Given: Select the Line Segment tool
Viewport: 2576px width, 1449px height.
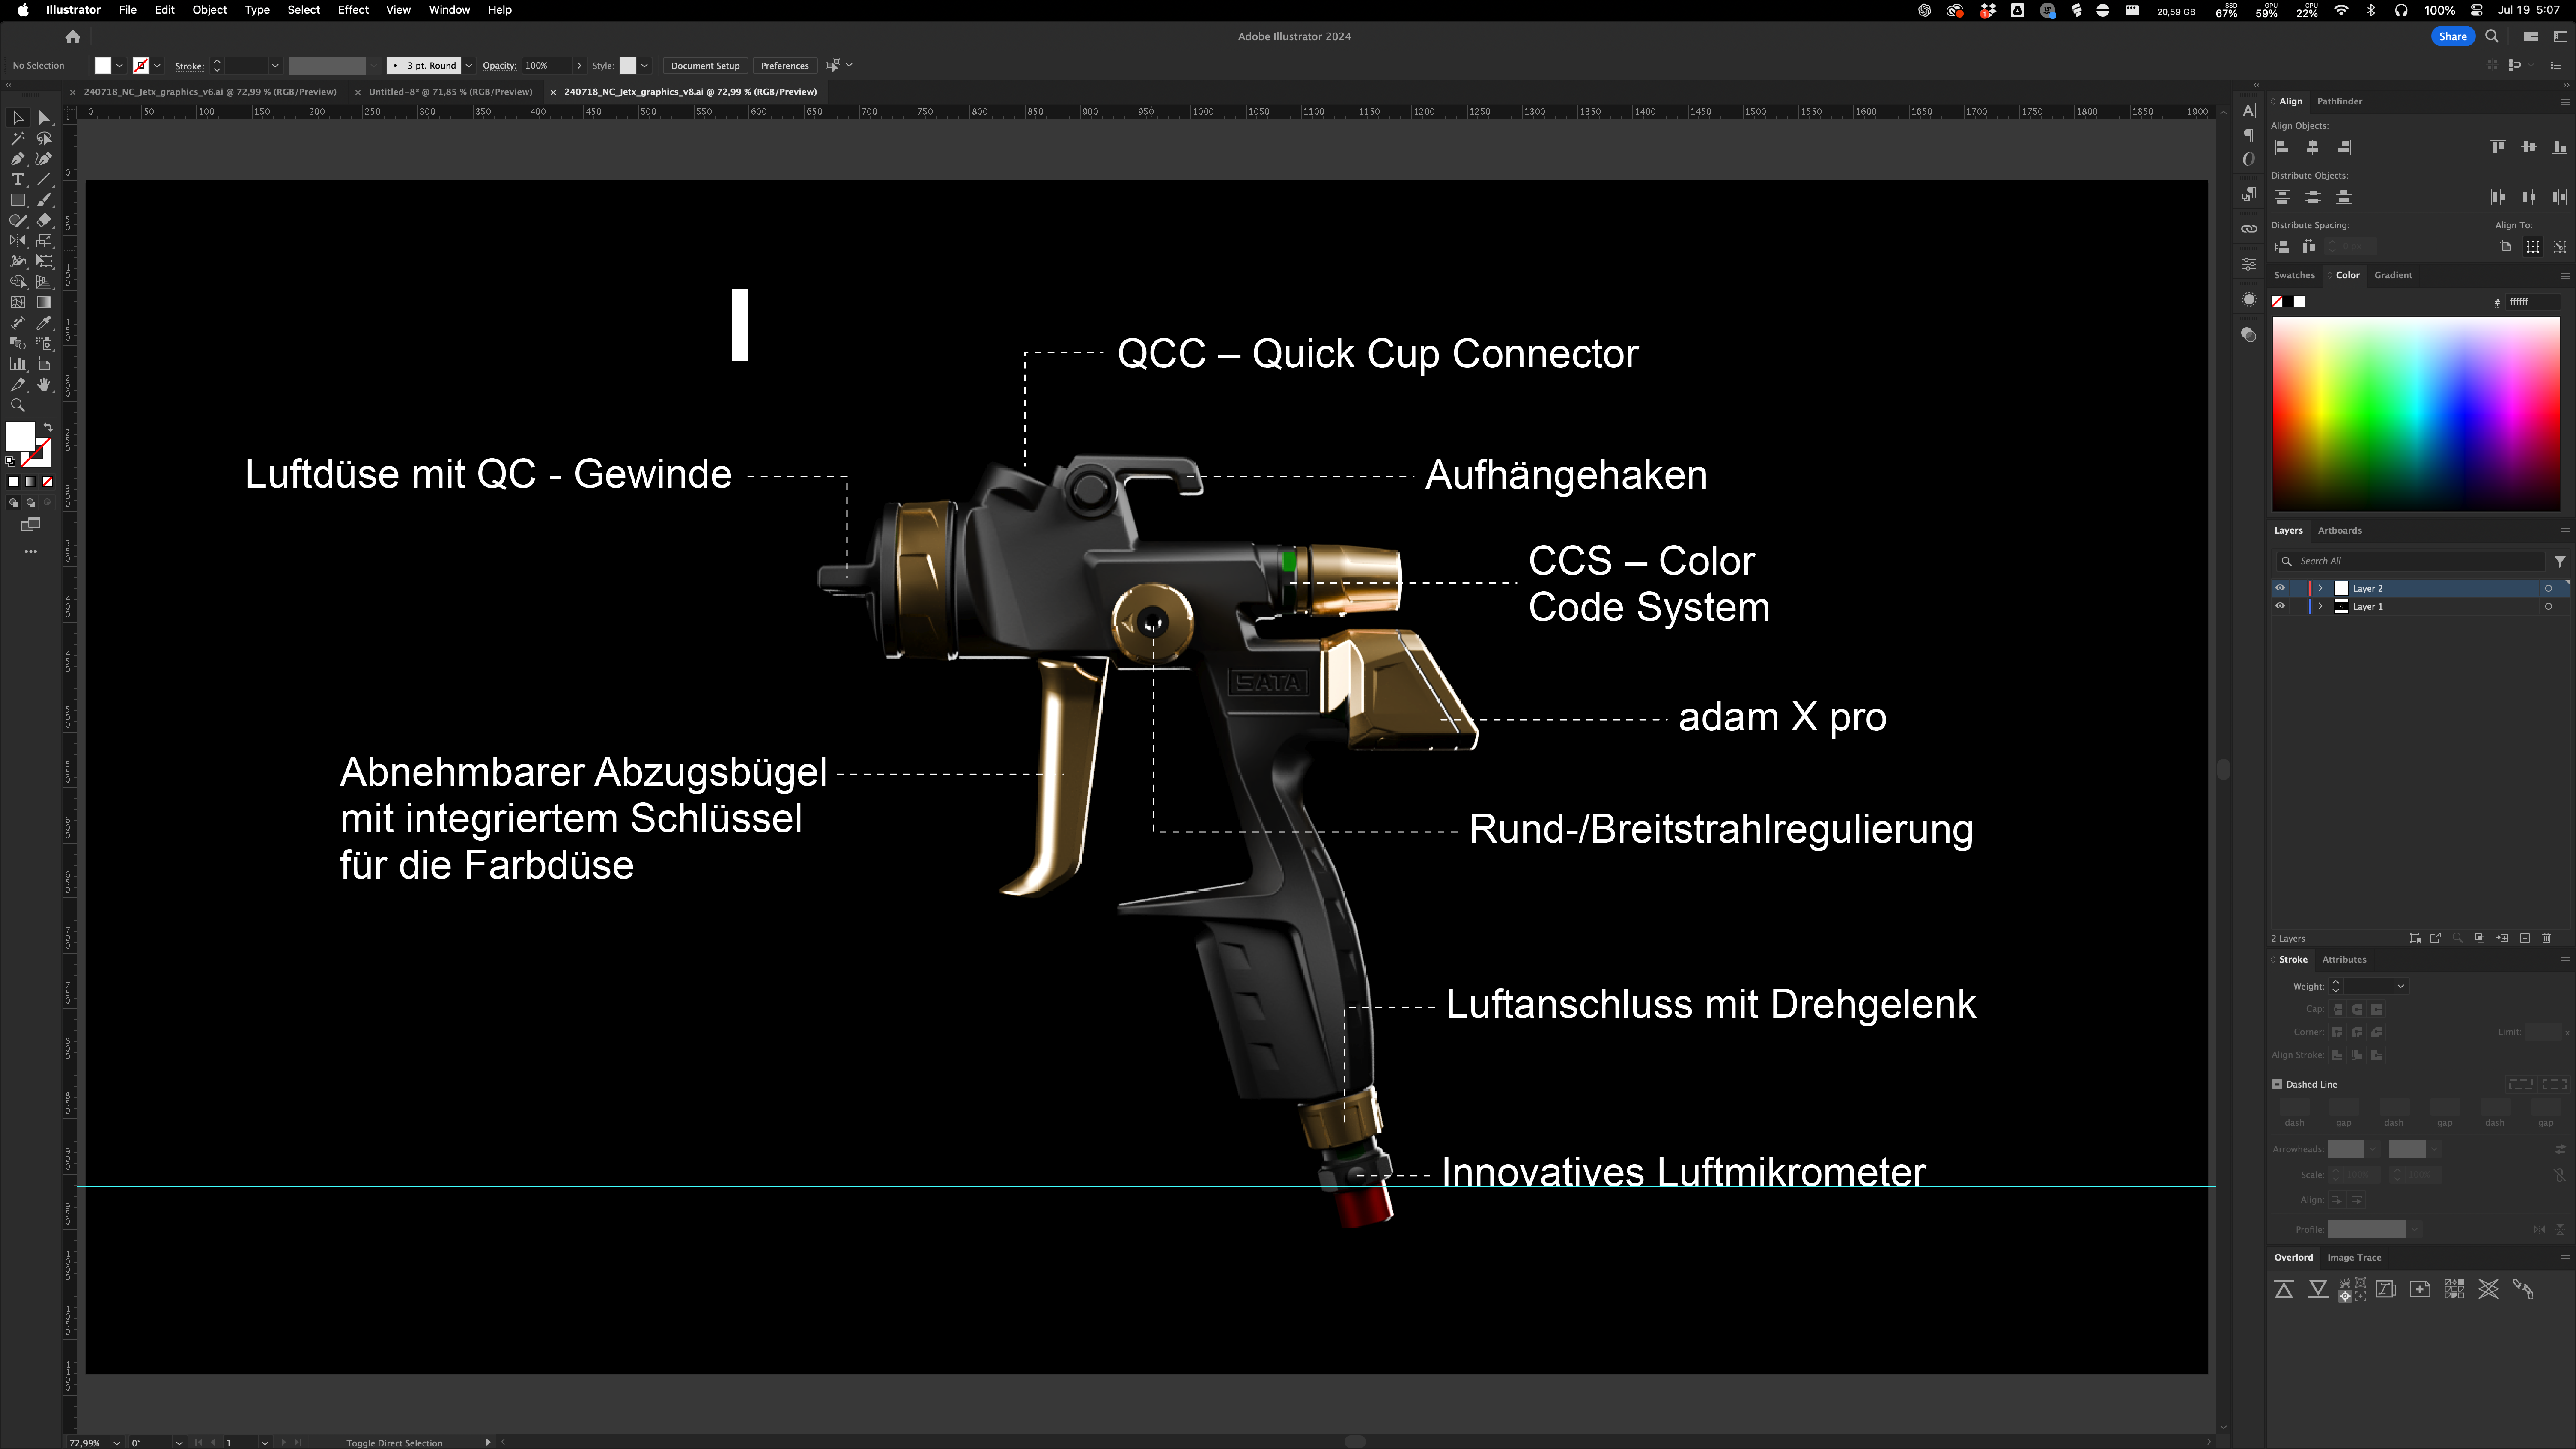Looking at the screenshot, I should [x=44, y=180].
